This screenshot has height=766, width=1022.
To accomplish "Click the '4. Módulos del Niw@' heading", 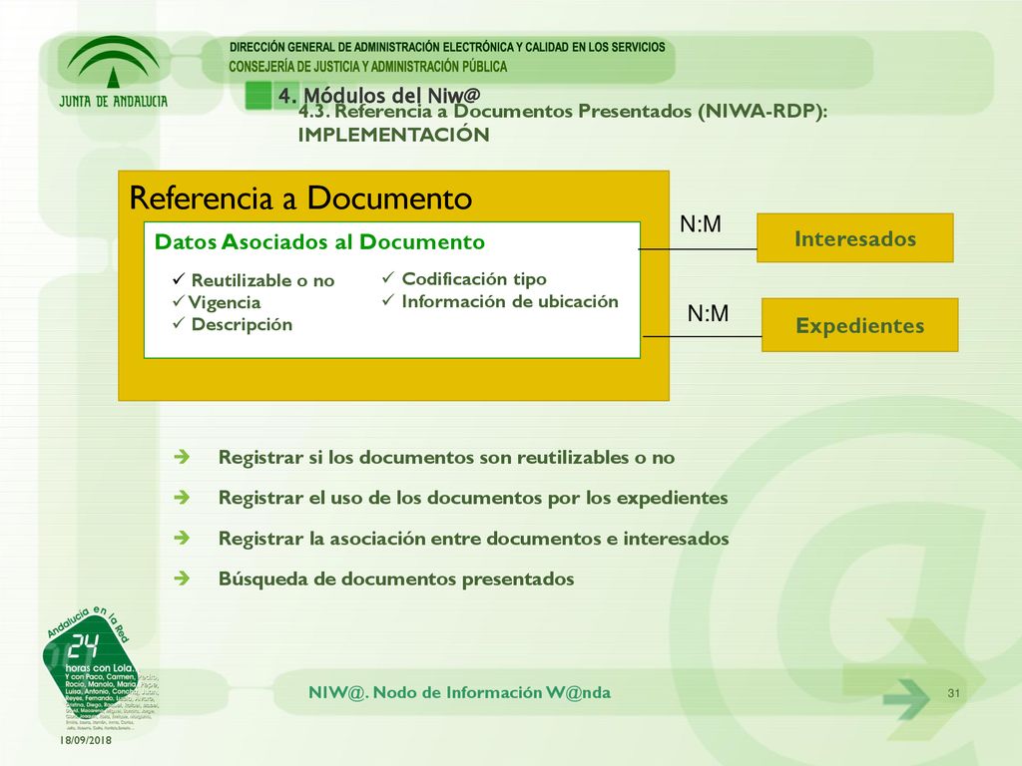I will coord(379,95).
